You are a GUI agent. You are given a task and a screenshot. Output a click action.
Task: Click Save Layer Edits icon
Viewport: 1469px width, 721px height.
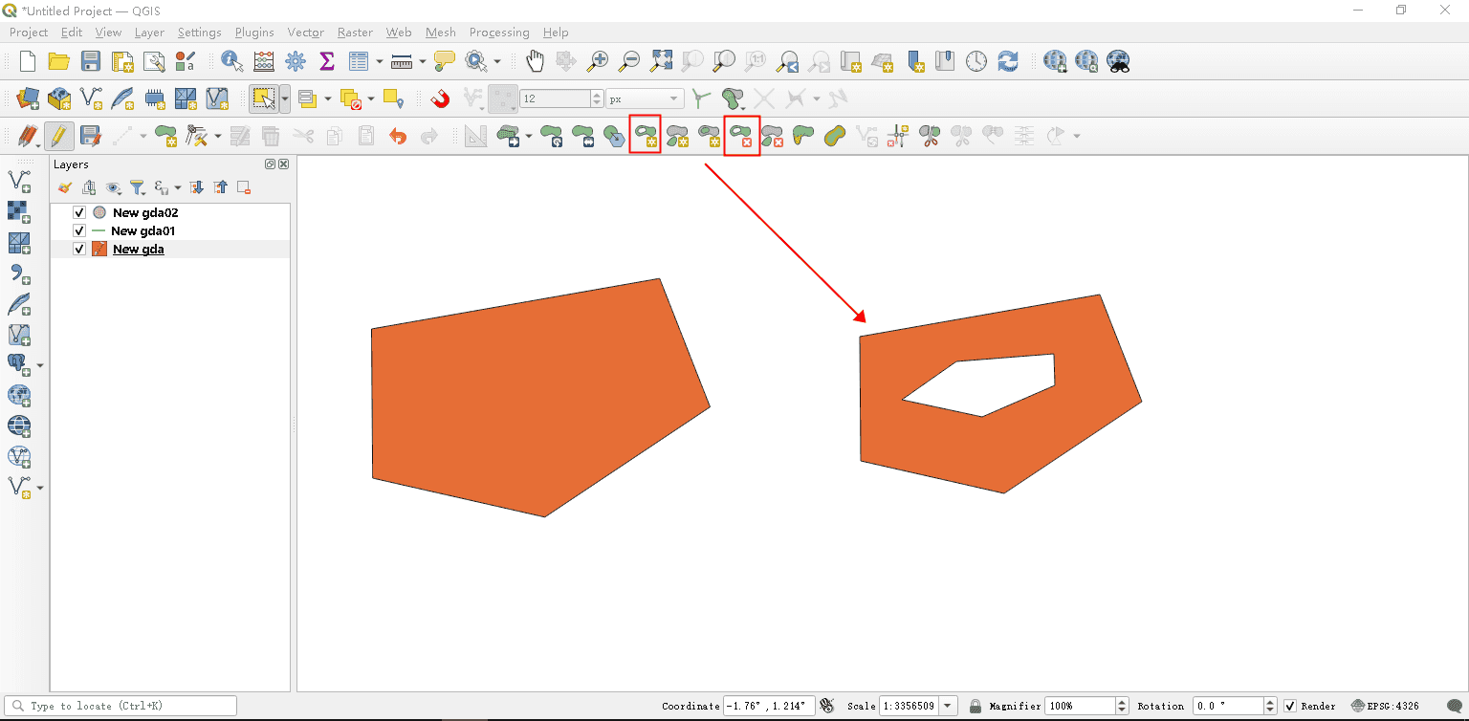91,136
